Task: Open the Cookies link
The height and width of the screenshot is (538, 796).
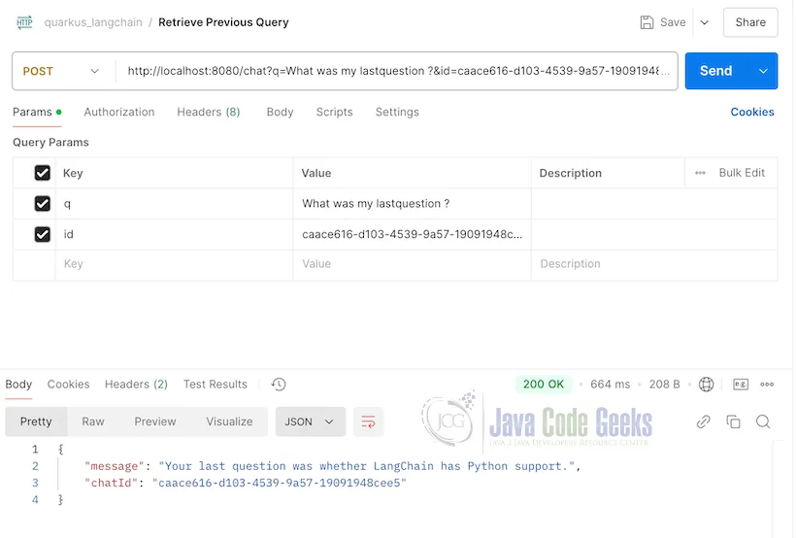Action: click(x=752, y=113)
